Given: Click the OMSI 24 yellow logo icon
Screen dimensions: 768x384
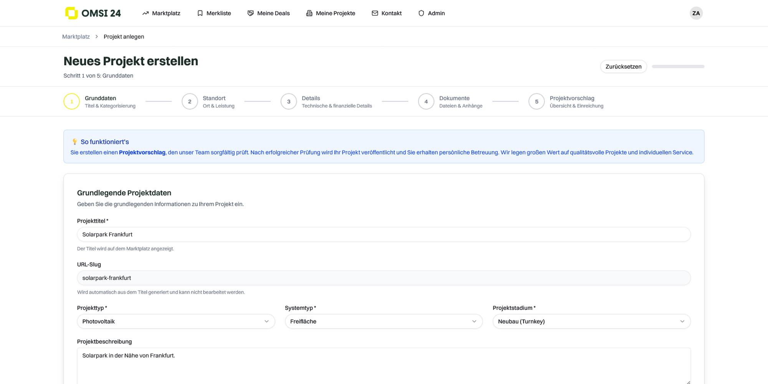Looking at the screenshot, I should pos(71,13).
